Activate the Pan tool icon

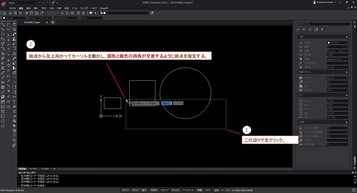point(62,13)
